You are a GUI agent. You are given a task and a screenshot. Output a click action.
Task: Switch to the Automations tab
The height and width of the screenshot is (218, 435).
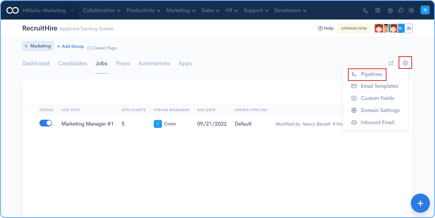click(154, 64)
